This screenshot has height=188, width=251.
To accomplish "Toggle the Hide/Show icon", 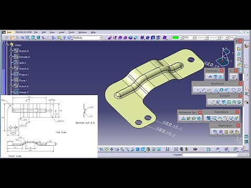I will tap(154, 149).
